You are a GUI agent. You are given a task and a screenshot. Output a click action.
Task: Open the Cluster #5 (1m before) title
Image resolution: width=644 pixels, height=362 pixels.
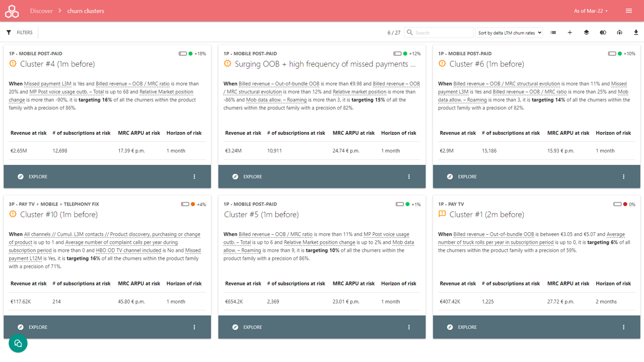(x=261, y=214)
